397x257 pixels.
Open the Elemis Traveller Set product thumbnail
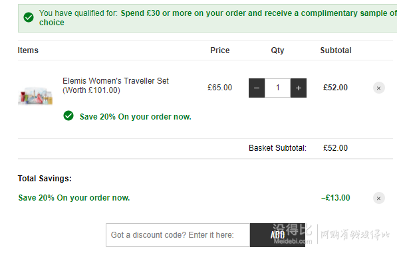tap(35, 96)
